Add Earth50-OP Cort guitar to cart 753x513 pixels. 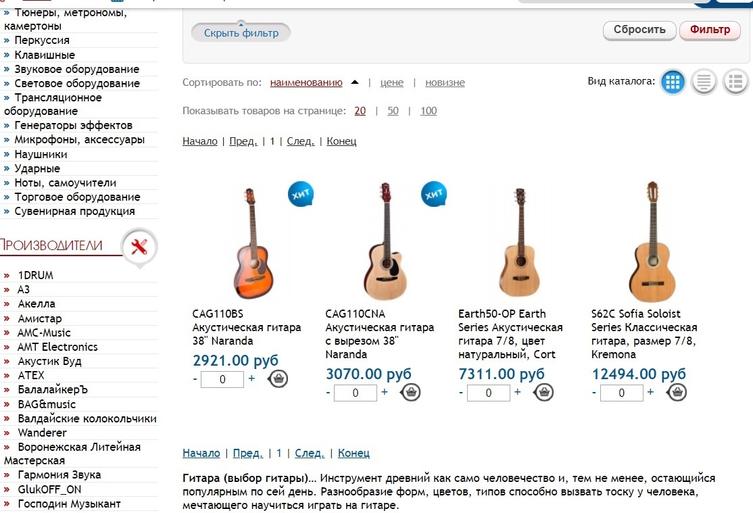tap(544, 392)
